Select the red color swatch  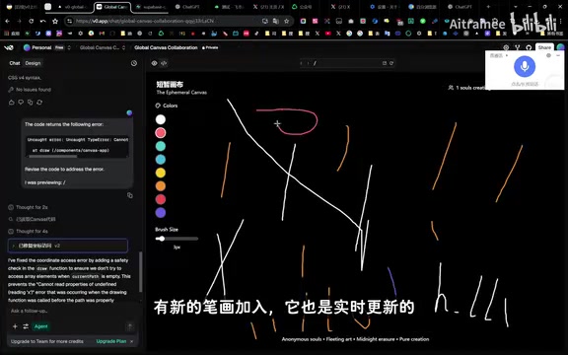tap(161, 199)
